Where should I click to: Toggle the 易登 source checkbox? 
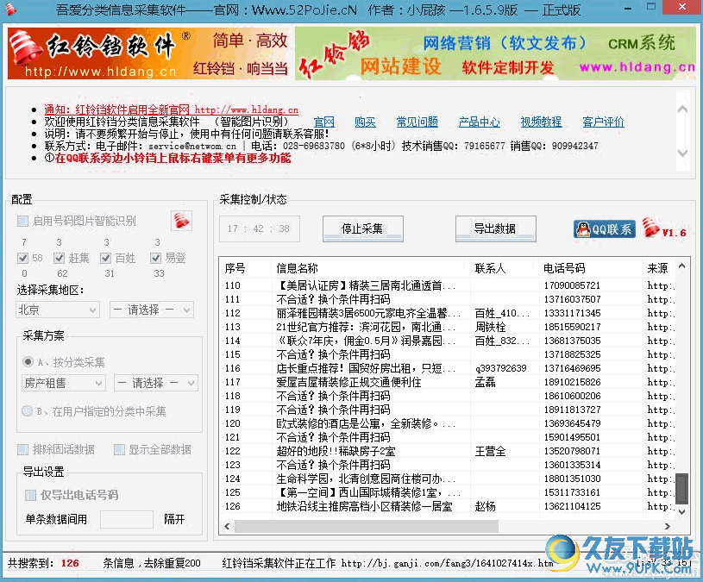[x=155, y=258]
